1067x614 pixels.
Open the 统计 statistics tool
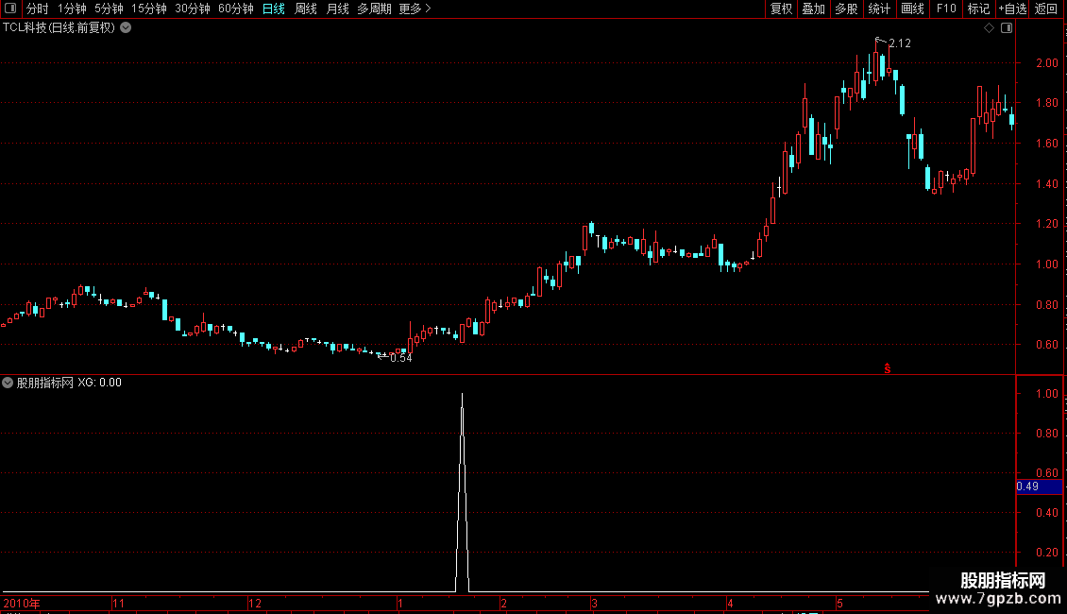[x=879, y=9]
